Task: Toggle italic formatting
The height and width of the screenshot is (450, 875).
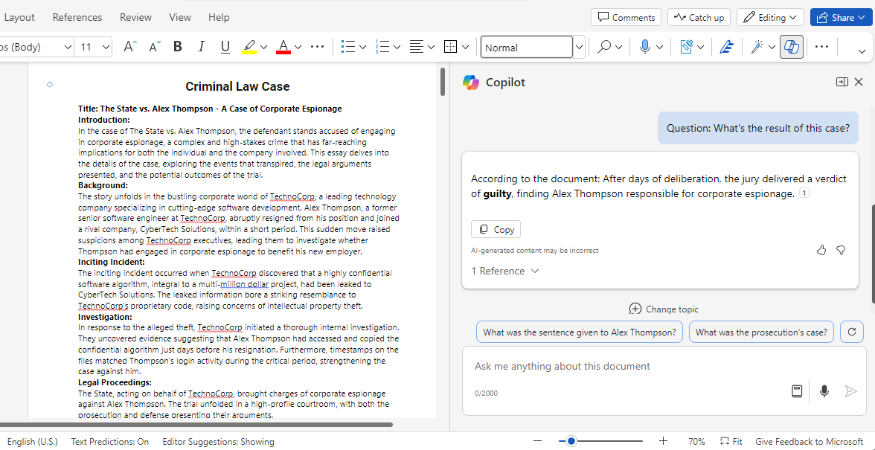Action: tap(202, 48)
